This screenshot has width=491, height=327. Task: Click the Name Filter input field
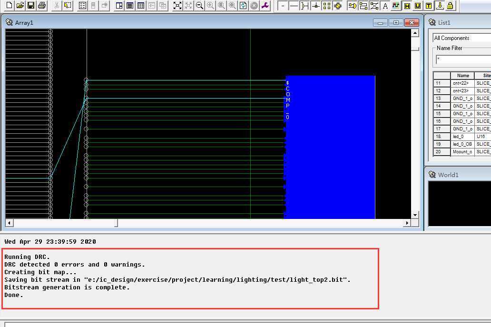463,59
